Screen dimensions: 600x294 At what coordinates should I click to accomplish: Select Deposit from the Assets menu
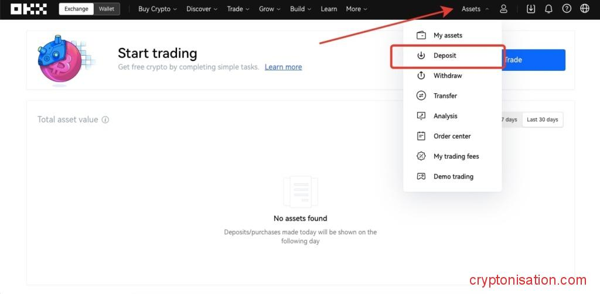[x=445, y=56]
